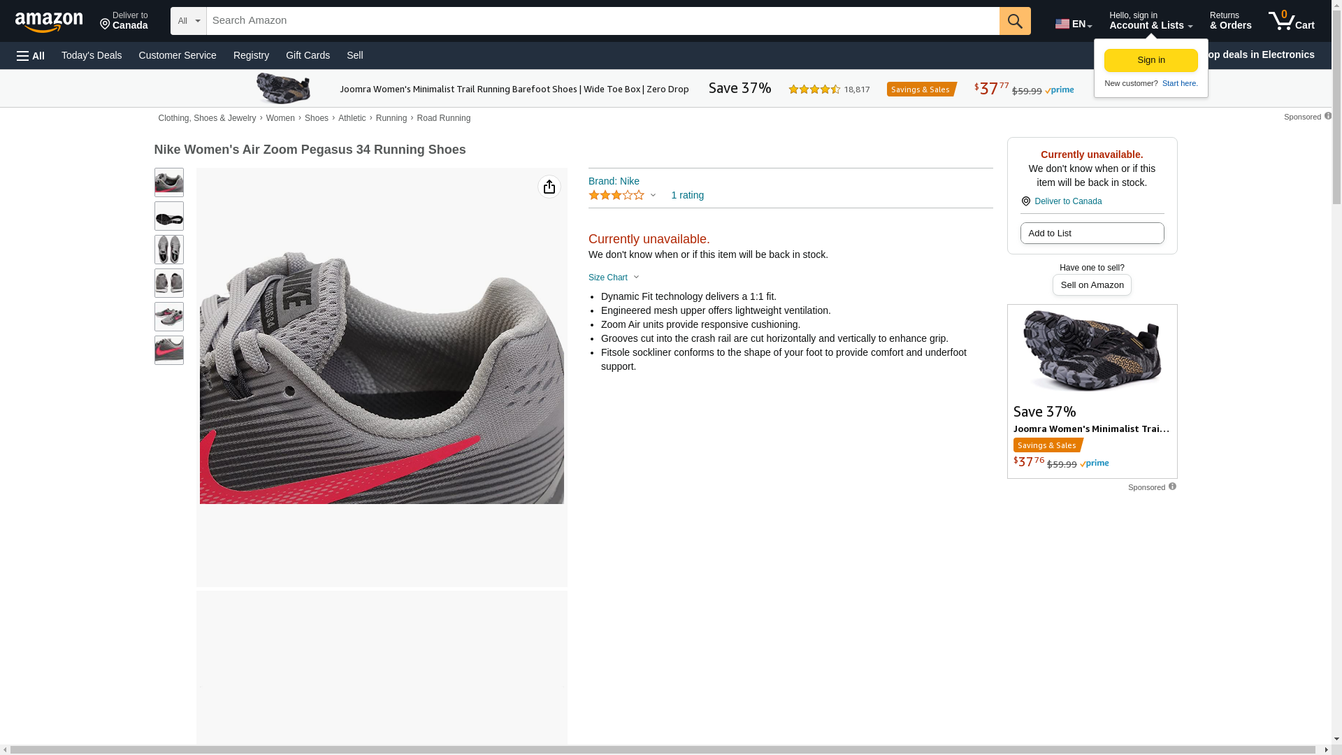
Task: Open the shopping cart icon
Action: [x=1292, y=21]
